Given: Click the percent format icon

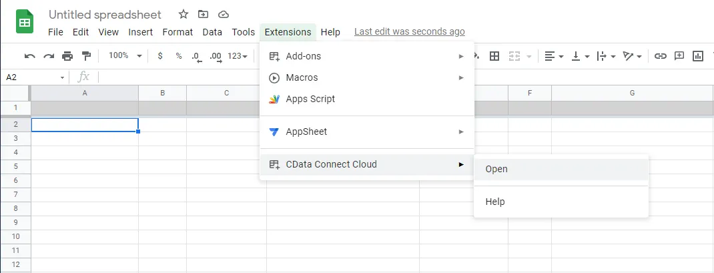Looking at the screenshot, I should 179,56.
